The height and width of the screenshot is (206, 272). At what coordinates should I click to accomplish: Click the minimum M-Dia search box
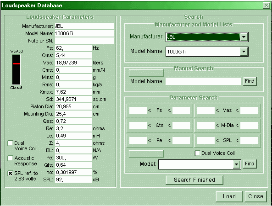click(206, 125)
